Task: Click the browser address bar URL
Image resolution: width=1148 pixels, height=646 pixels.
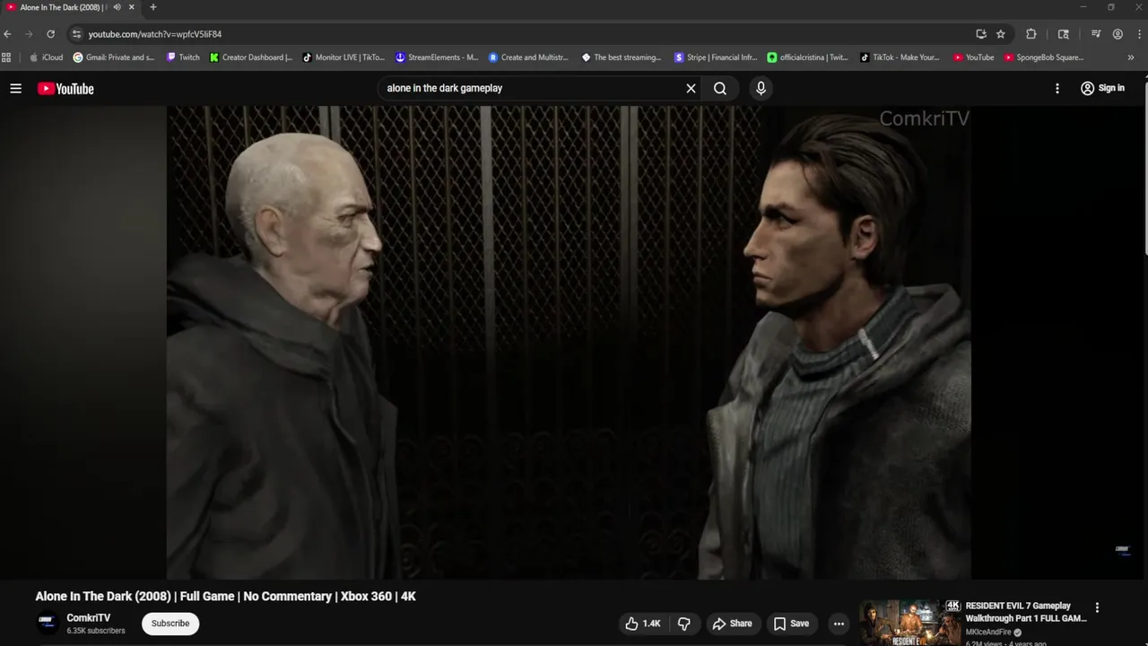Action: pyautogui.click(x=155, y=34)
